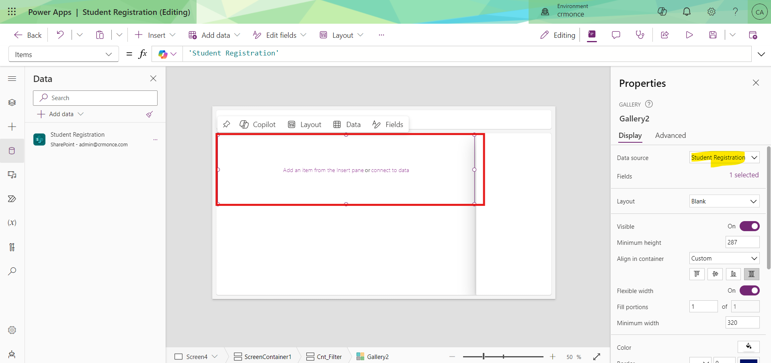Switch to the Display tab
The width and height of the screenshot is (771, 363).
pyautogui.click(x=630, y=135)
